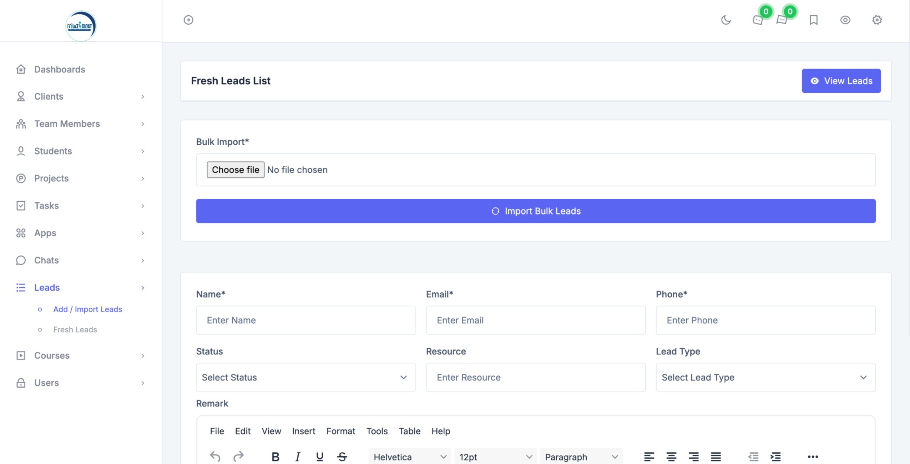The width and height of the screenshot is (910, 464).
Task: Apply strikethrough formatting
Action: pyautogui.click(x=342, y=457)
